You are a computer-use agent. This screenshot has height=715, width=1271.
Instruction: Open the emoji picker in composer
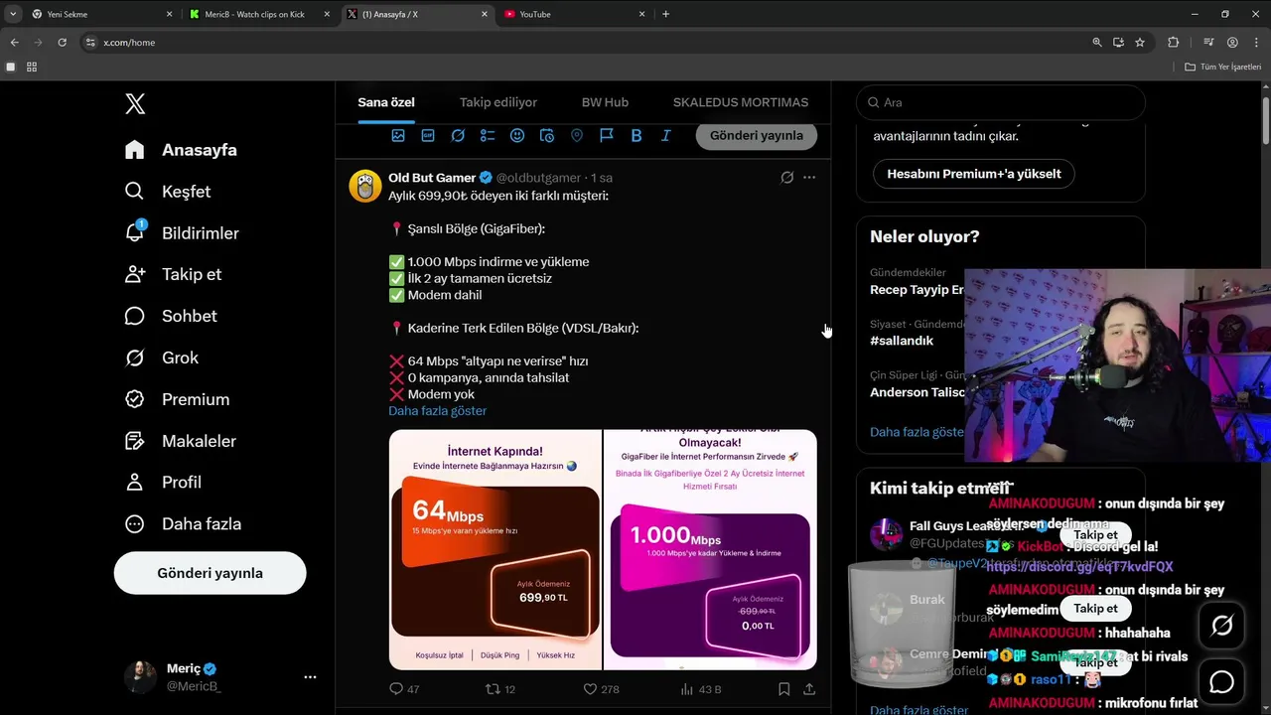tap(517, 135)
